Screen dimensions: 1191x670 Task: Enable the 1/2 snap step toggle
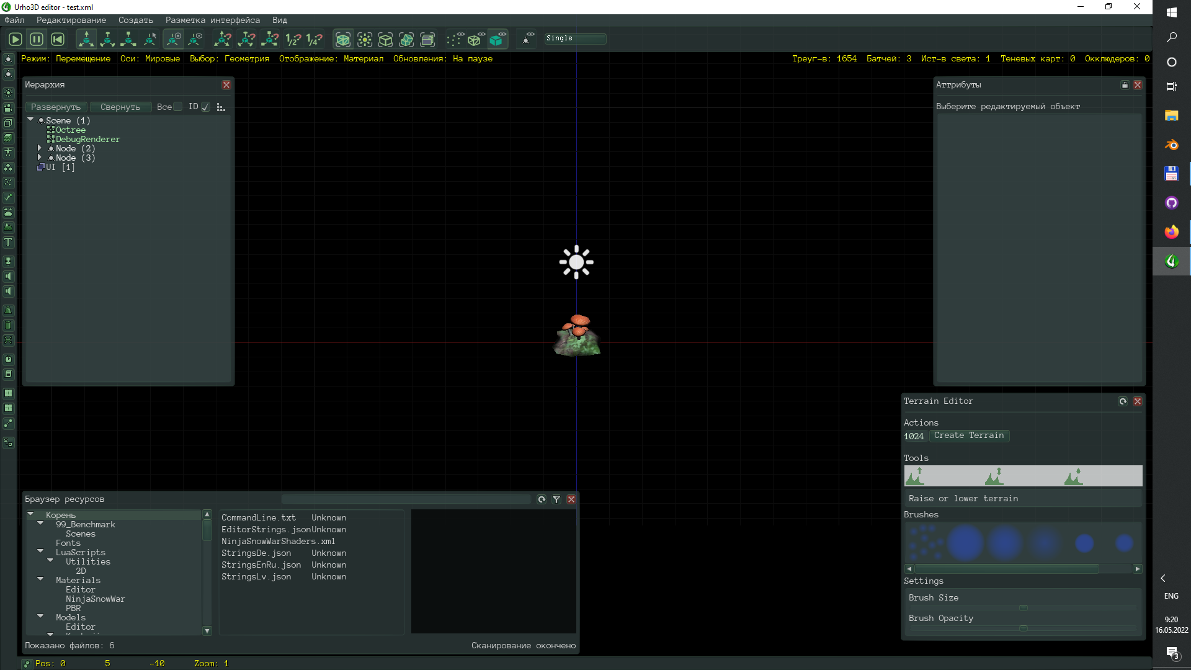tap(293, 39)
